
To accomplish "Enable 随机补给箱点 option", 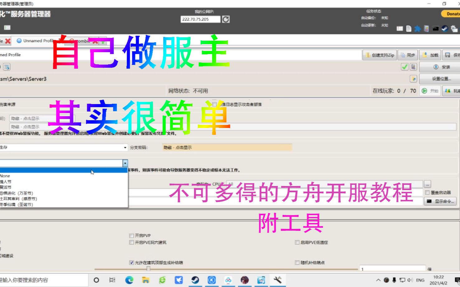I will (x=297, y=262).
